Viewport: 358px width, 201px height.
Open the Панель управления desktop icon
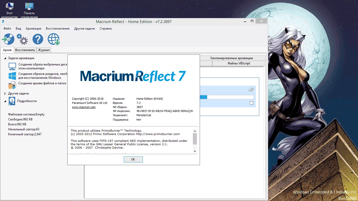coord(29,10)
